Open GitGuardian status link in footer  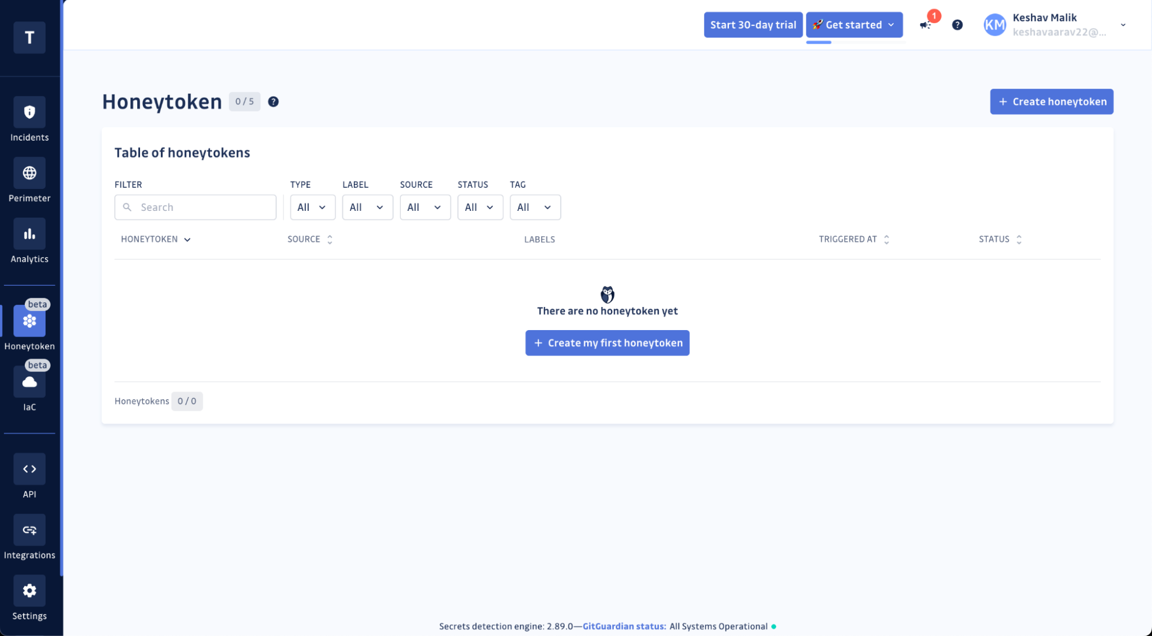[x=623, y=626]
